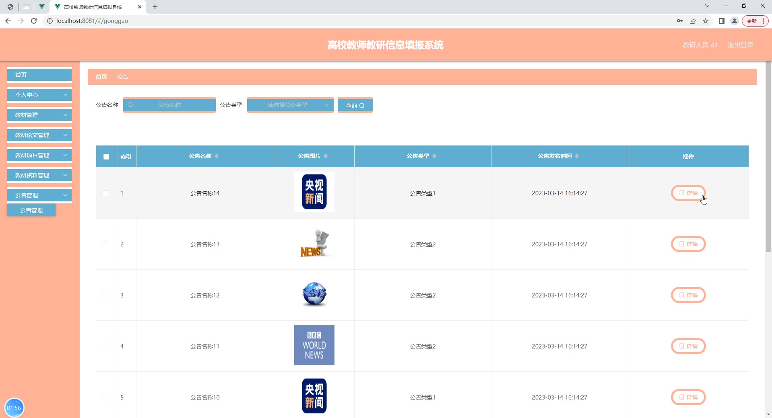Go forward in browser history

coord(21,21)
